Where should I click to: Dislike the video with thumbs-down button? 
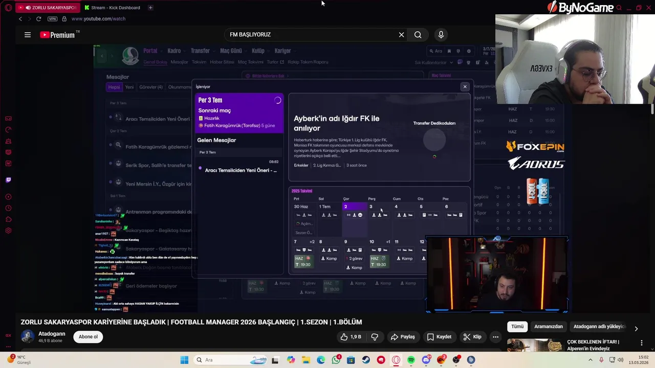[x=375, y=337]
